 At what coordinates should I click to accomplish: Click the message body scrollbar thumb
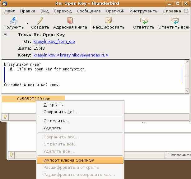187,76
